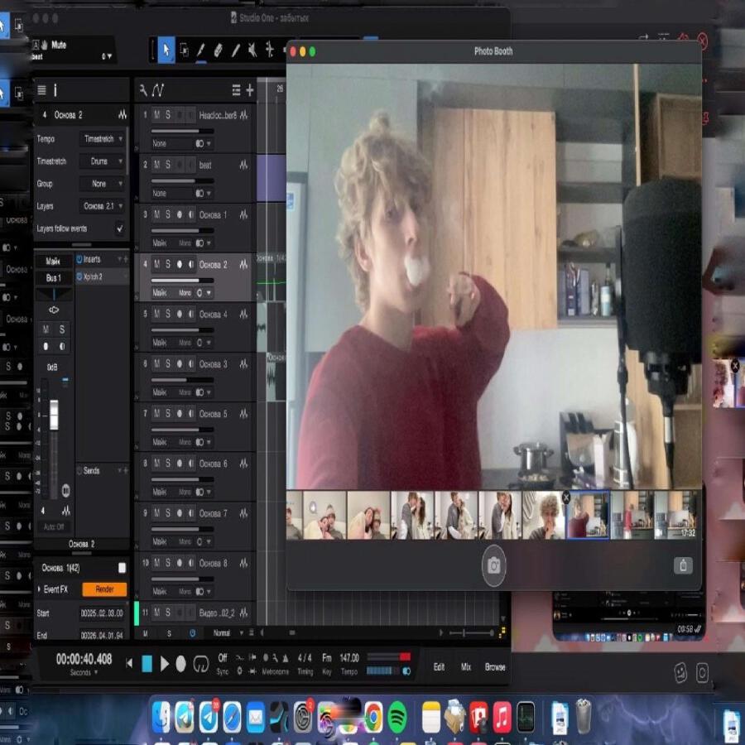Mute track 3 Основа 1
Viewport: 745px width, 745px height.
pyautogui.click(x=156, y=215)
